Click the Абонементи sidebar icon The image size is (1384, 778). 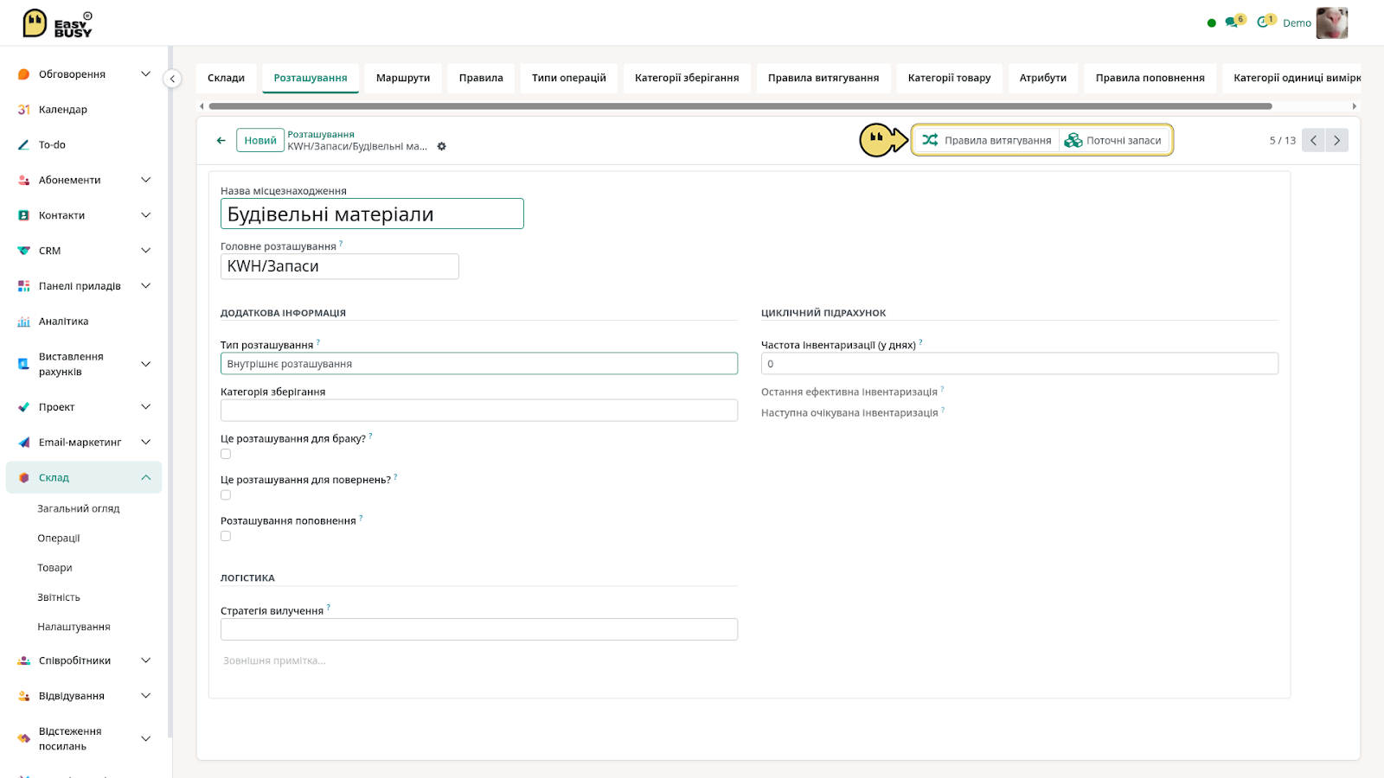point(24,181)
